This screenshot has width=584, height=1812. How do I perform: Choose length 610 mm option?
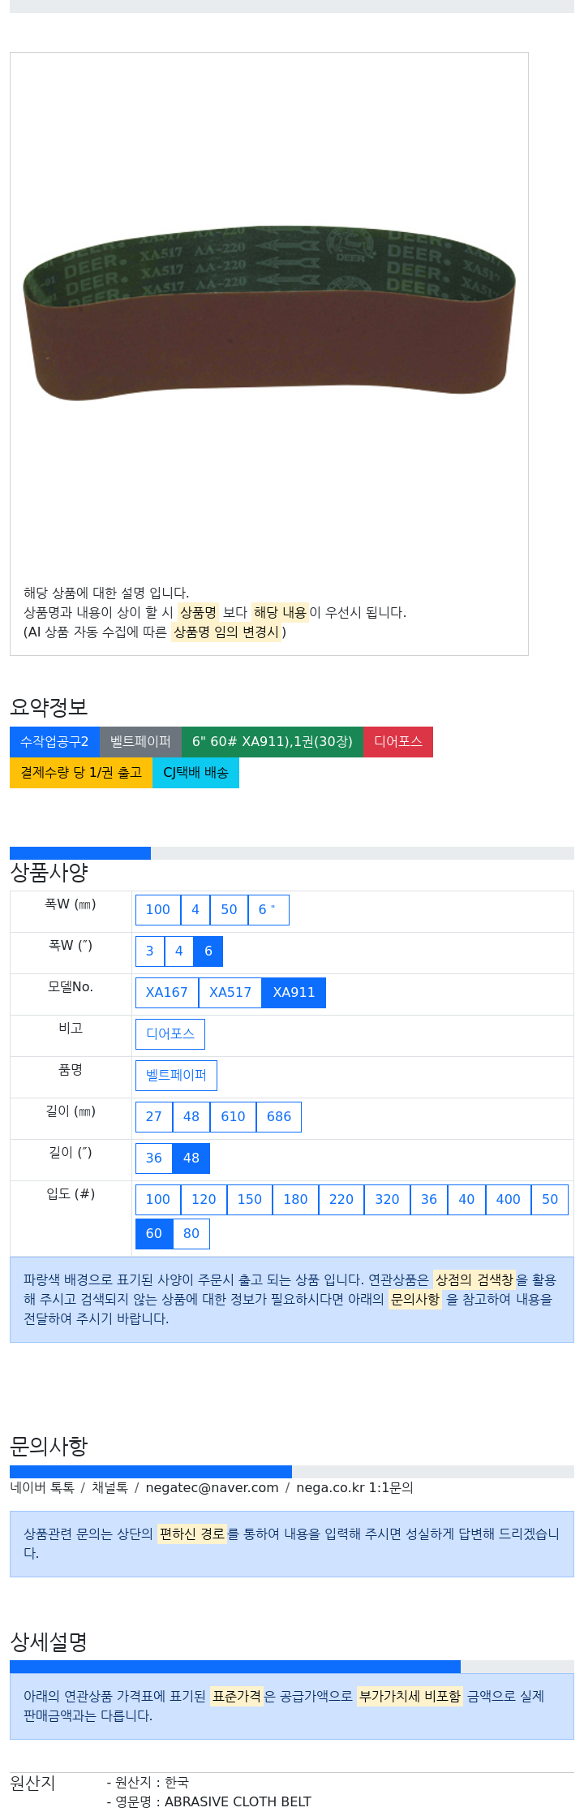pos(234,1117)
